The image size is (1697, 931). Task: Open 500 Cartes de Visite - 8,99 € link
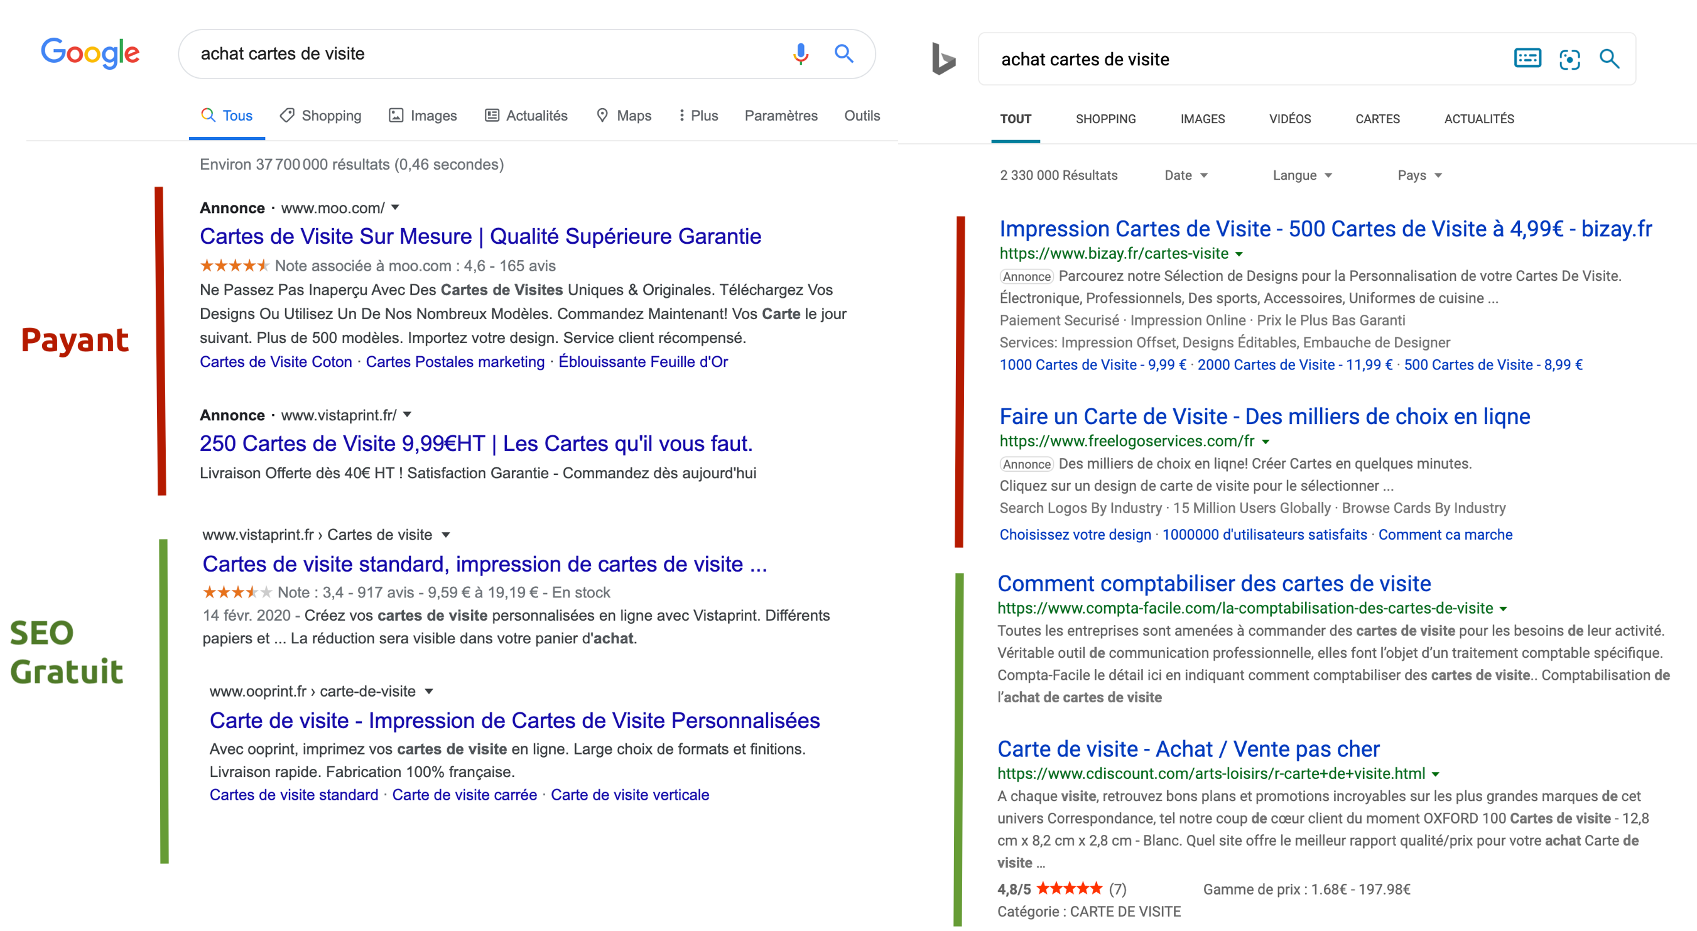click(x=1493, y=364)
